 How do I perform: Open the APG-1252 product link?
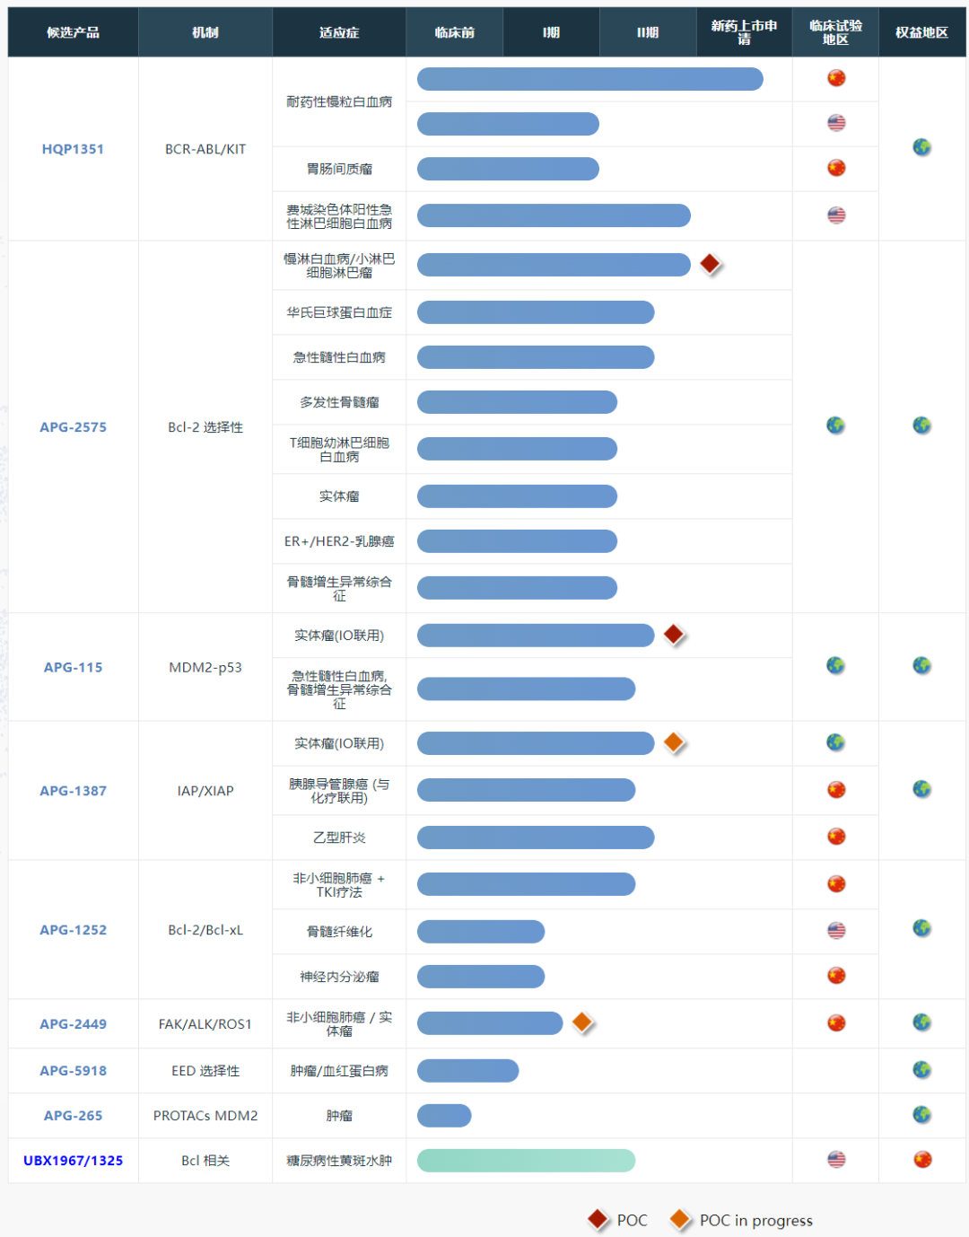(73, 930)
